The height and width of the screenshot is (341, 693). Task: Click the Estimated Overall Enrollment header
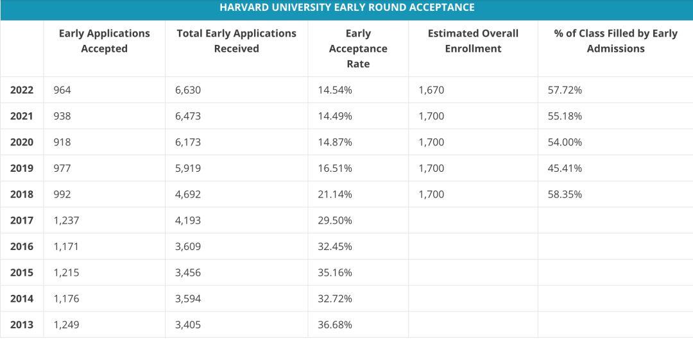pyautogui.click(x=473, y=41)
